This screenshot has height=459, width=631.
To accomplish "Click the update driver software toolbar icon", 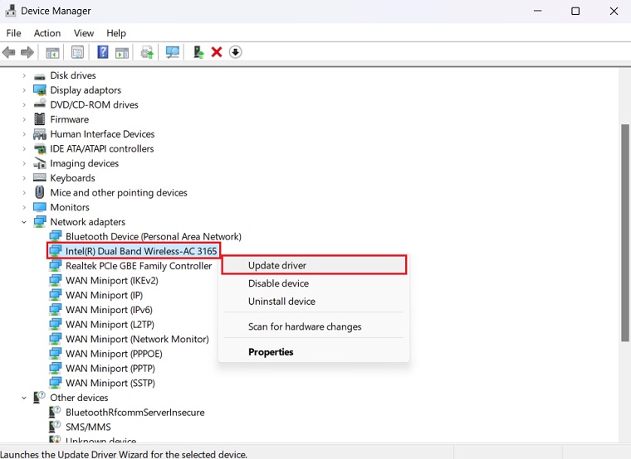I will point(147,52).
